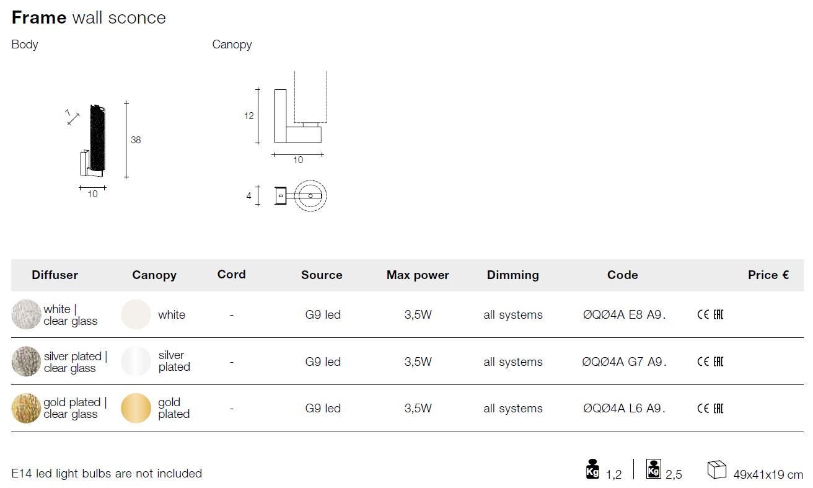Click the Max power column header
The height and width of the screenshot is (488, 813).
click(x=418, y=275)
